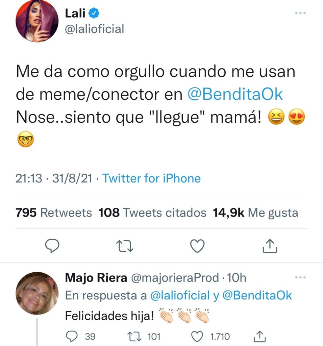This screenshot has height=346, width=323.
Task: View the 108 Tweets citados list
Action: (152, 213)
